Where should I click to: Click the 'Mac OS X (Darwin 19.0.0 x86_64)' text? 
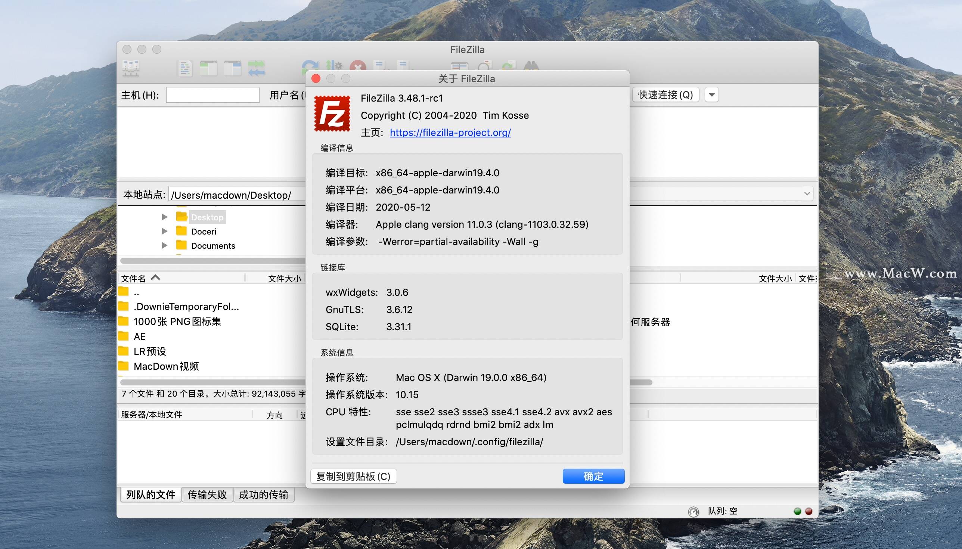click(471, 378)
